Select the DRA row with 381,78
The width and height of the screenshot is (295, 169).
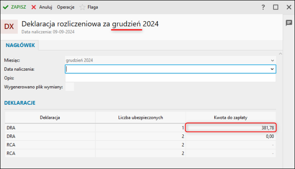[140, 128]
